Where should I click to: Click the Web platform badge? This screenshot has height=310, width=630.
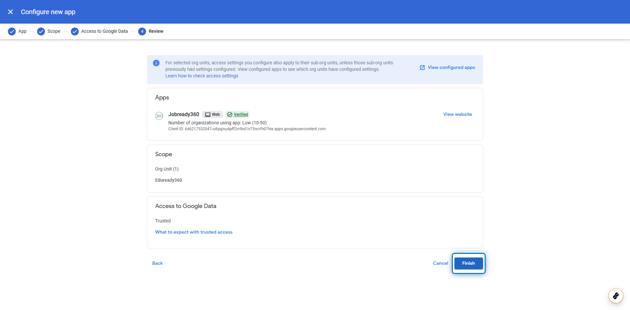(212, 114)
